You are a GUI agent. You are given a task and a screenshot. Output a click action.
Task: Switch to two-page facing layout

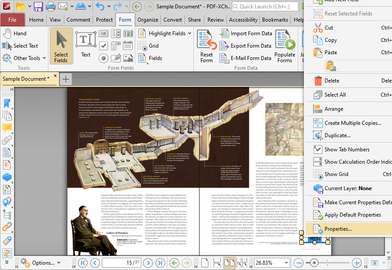coord(229,263)
